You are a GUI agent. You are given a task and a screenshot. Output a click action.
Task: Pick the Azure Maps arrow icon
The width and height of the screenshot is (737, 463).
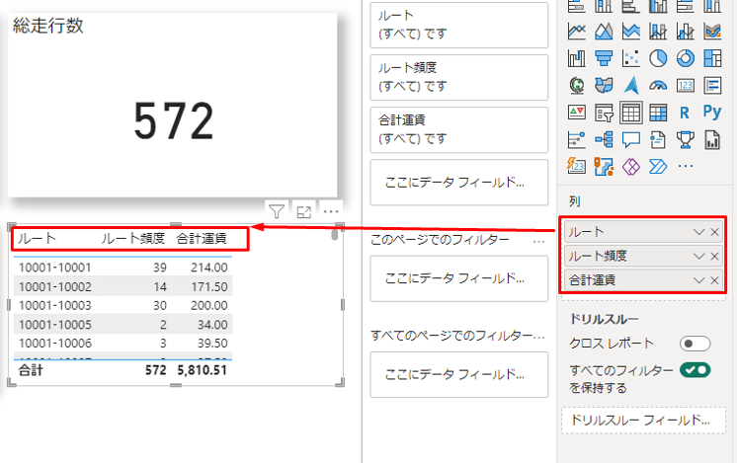(x=631, y=86)
